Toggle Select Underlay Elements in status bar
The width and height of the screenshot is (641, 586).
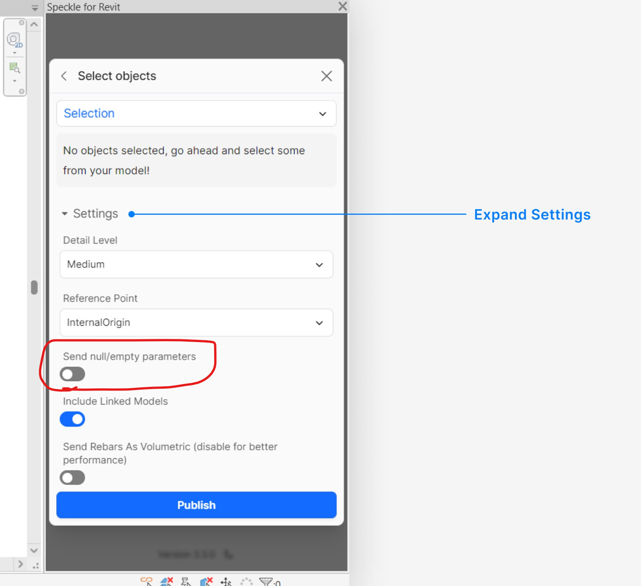point(167,581)
